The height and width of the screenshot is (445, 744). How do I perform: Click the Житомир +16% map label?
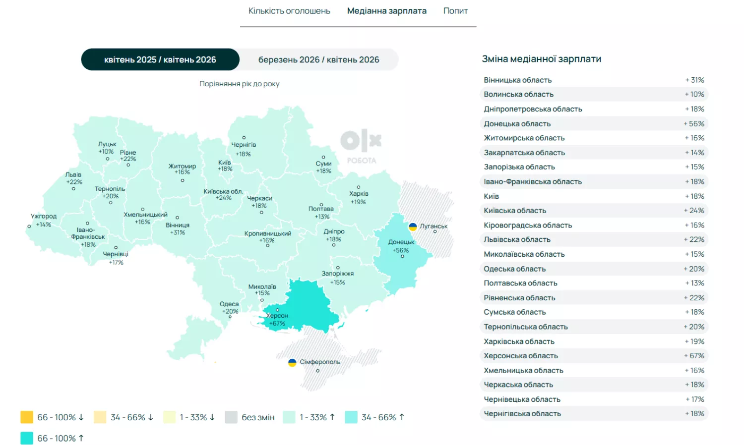(182, 169)
